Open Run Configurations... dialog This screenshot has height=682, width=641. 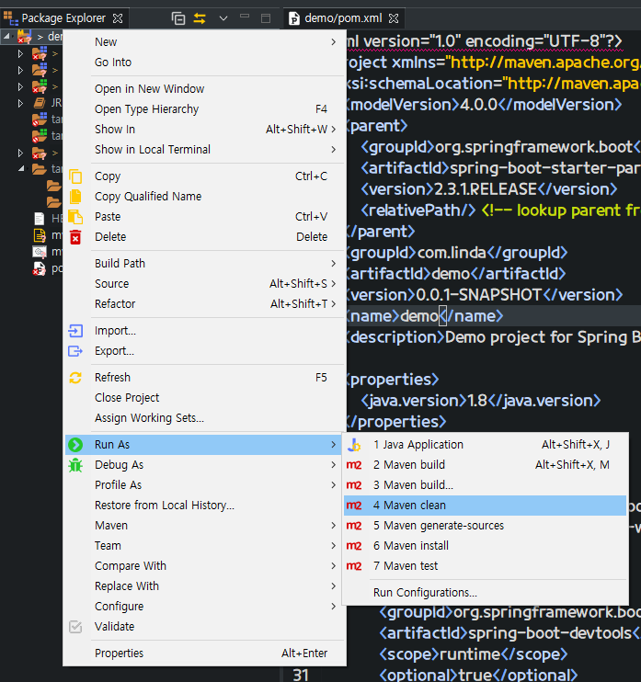tap(486, 593)
